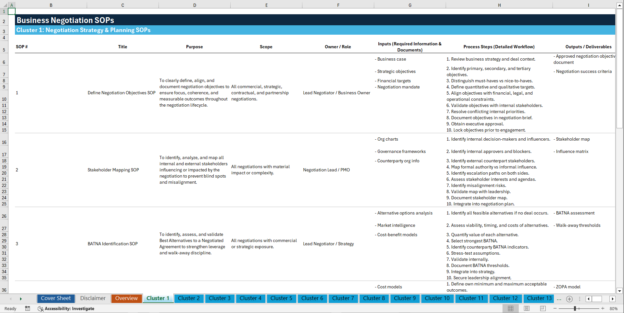Click the vertical scrollbar down arrow

[620, 291]
